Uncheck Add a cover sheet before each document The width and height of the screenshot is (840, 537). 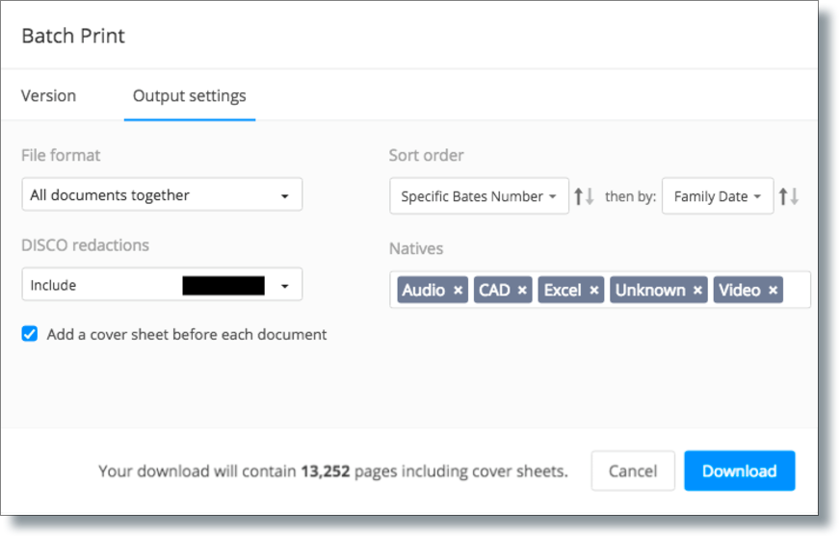coord(30,334)
